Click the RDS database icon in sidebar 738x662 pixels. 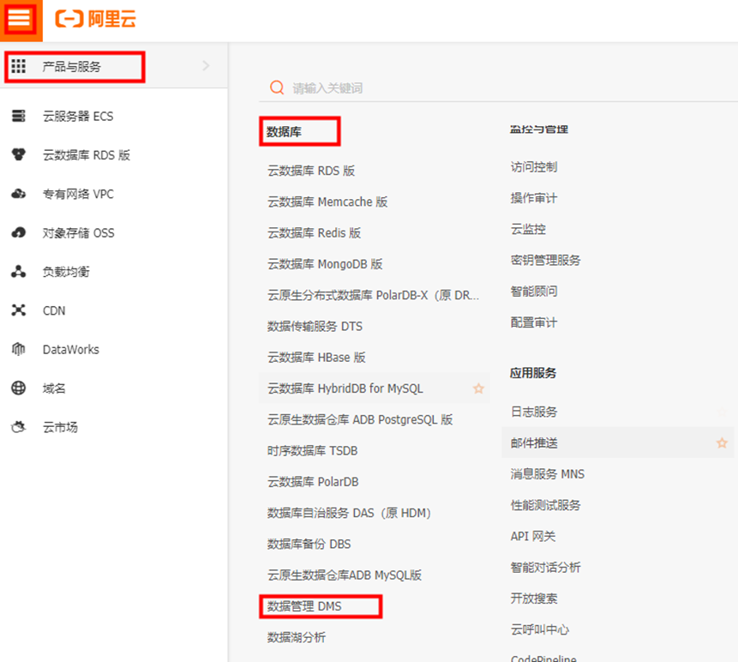point(18,154)
